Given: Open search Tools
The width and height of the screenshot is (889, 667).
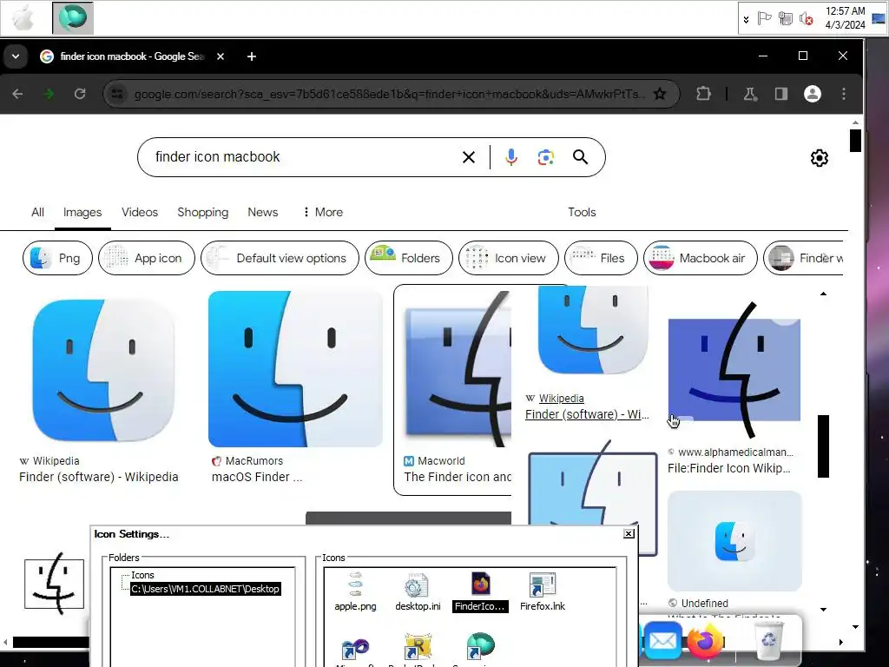Looking at the screenshot, I should (582, 212).
